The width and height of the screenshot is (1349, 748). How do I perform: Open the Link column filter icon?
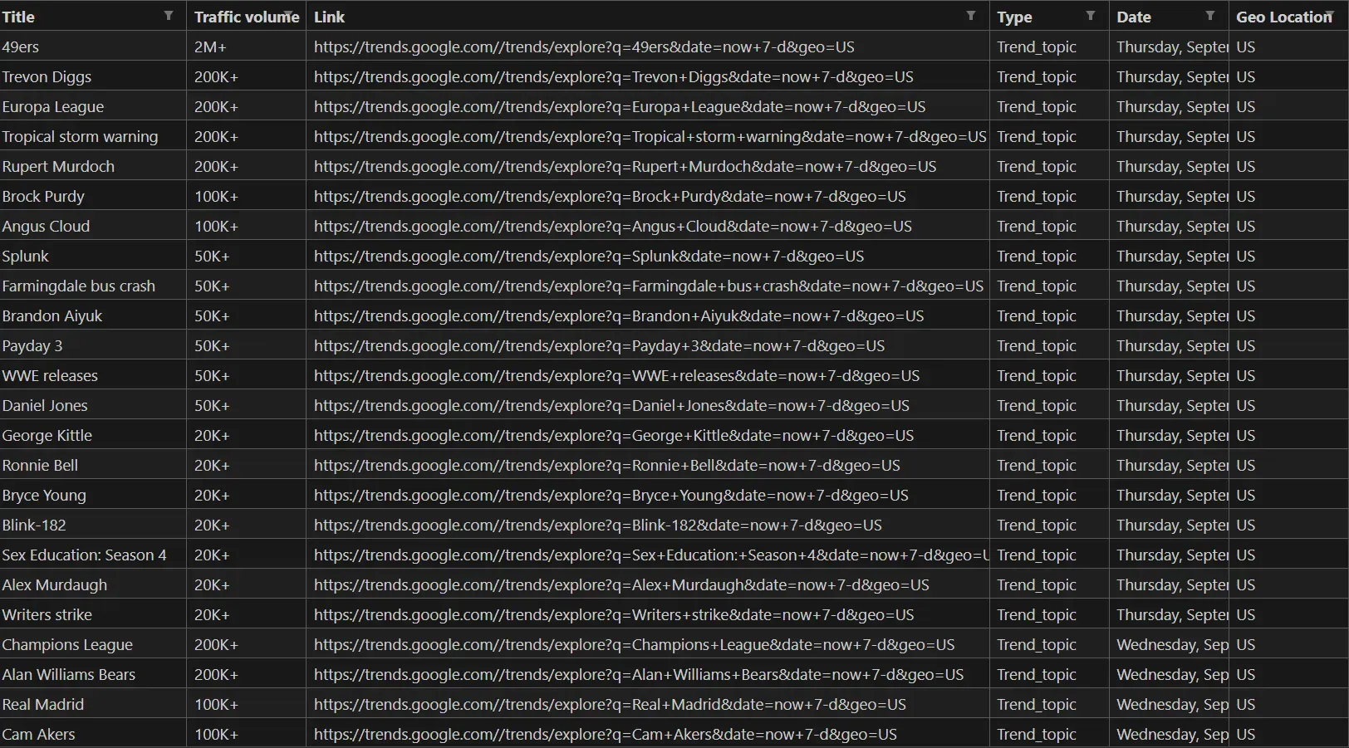coord(970,16)
